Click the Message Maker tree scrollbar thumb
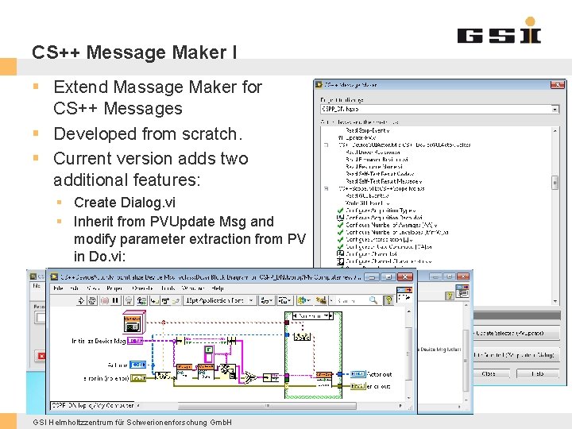The width and height of the screenshot is (572, 429). (555, 183)
